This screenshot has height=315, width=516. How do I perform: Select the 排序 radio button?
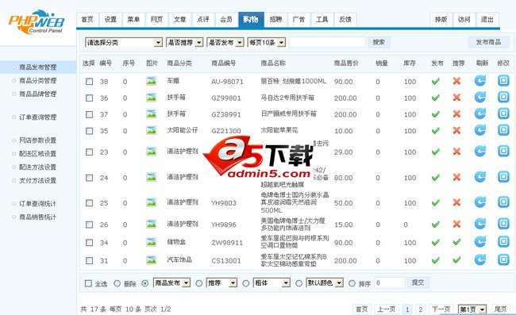[352, 283]
